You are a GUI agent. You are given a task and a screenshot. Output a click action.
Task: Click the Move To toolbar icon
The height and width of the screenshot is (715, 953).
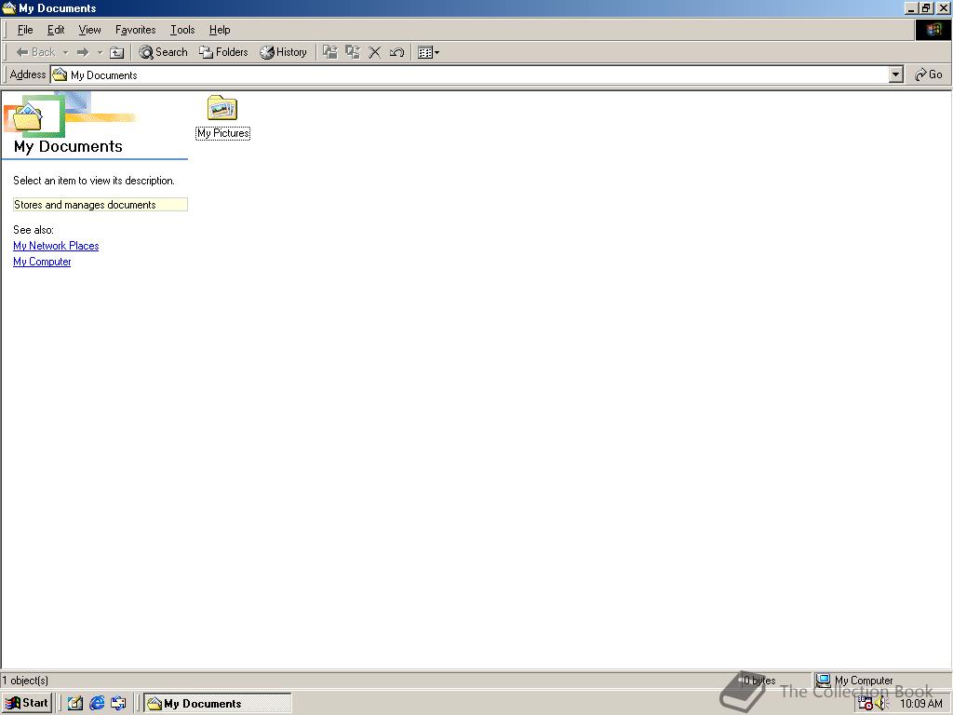330,52
